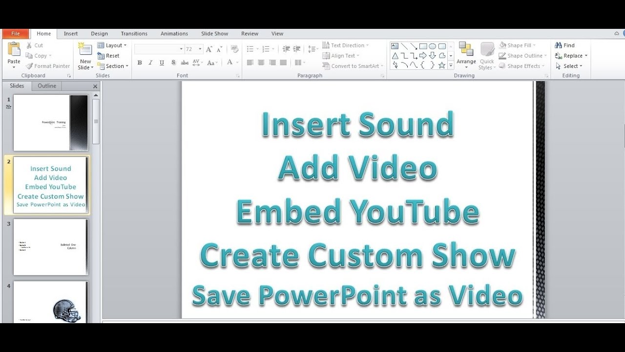This screenshot has height=352, width=625.
Task: Select slide 1 thumbnail
Action: coord(51,123)
